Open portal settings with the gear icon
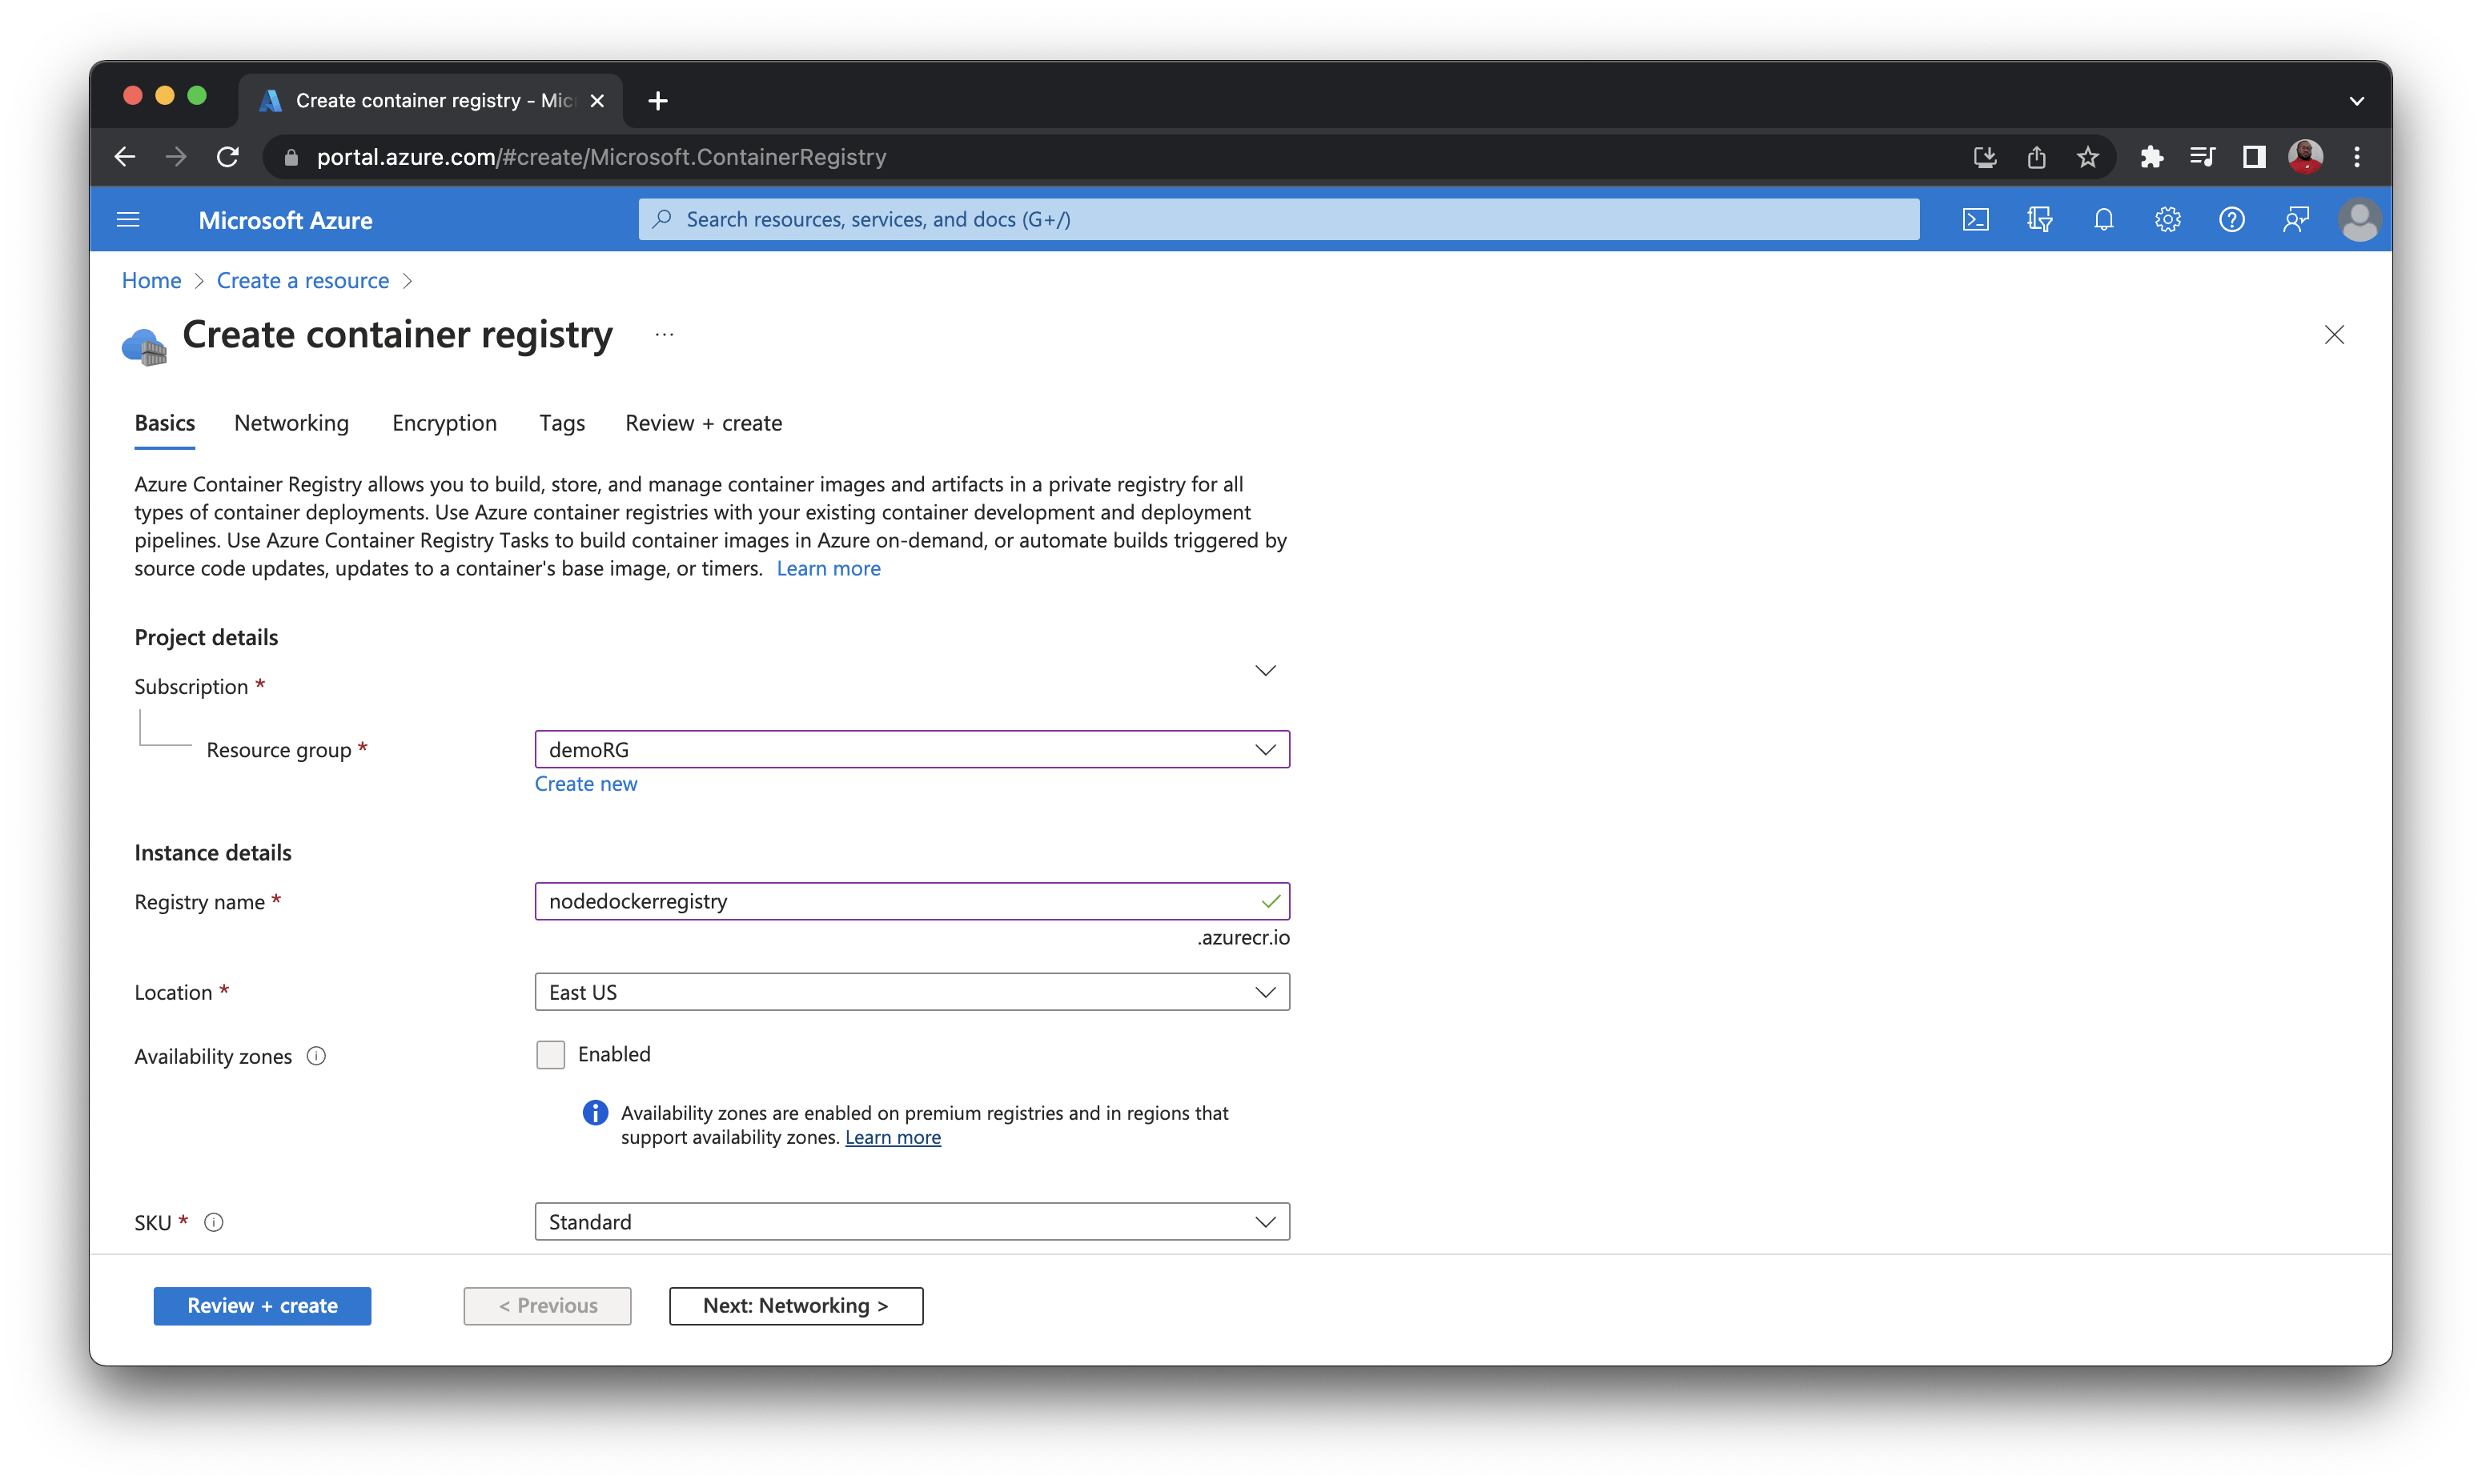This screenshot has width=2482, height=1484. coord(2168,219)
